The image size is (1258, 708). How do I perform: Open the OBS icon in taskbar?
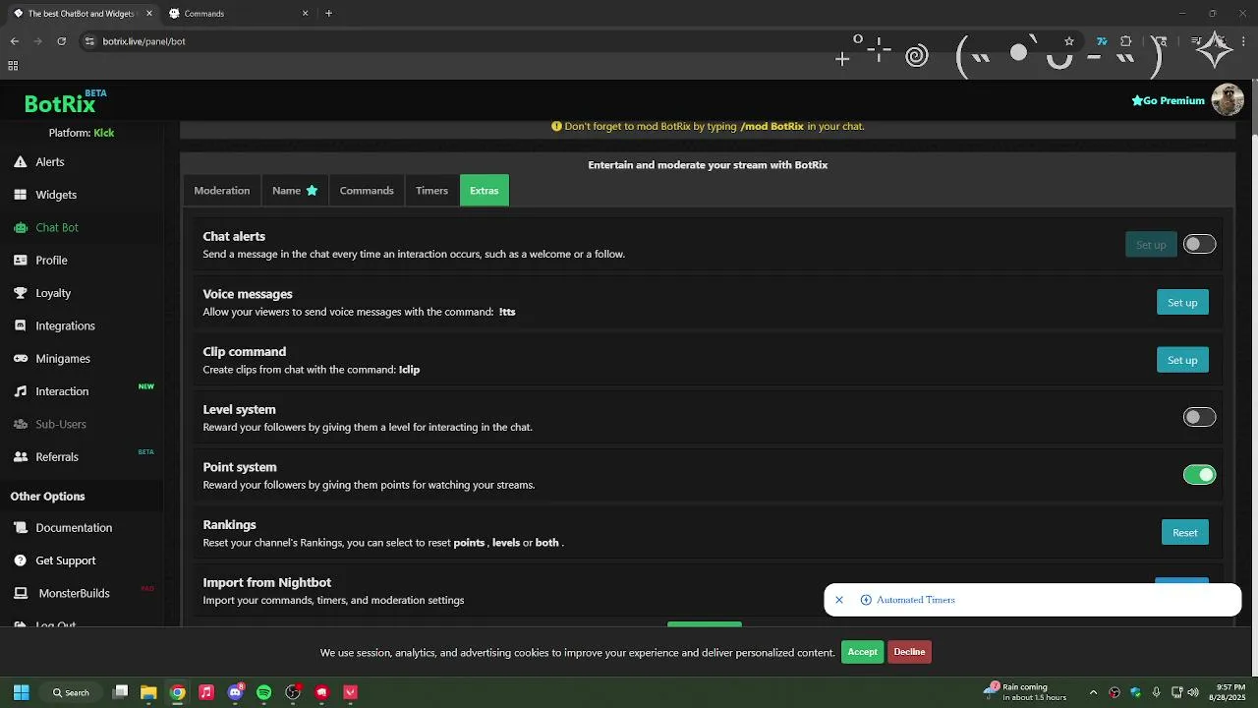pyautogui.click(x=293, y=692)
